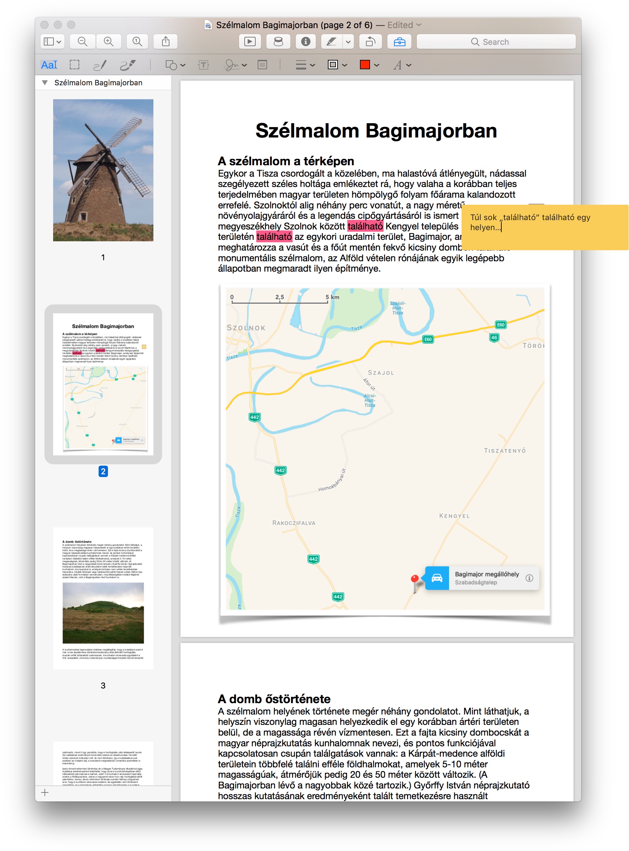Open the Text Style font menu
Viewport: 629px width, 851px height.
click(x=402, y=65)
